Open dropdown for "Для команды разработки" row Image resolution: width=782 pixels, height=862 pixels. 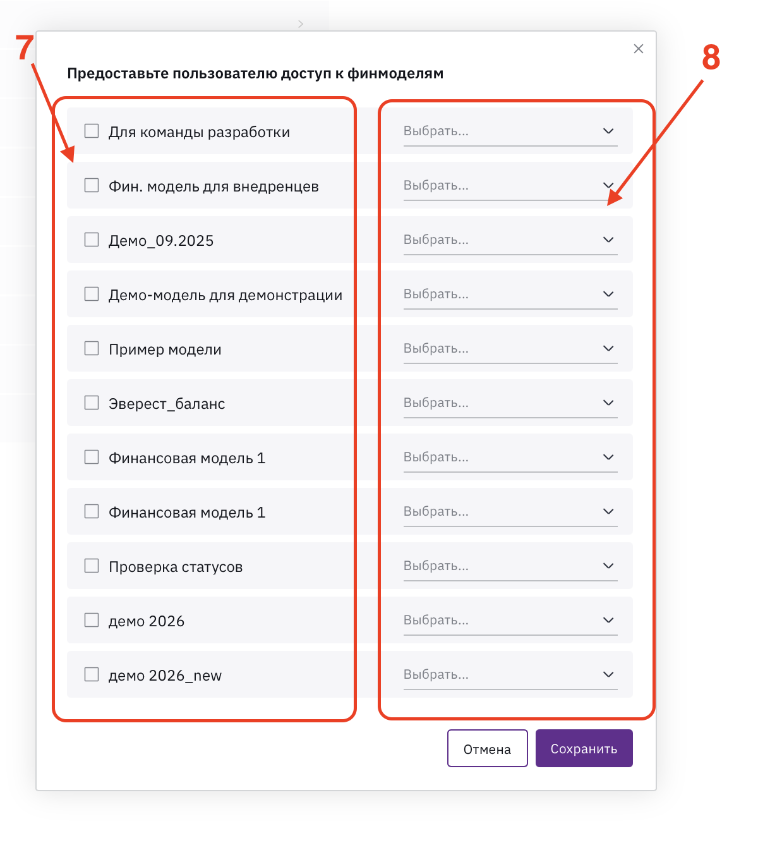click(x=510, y=131)
